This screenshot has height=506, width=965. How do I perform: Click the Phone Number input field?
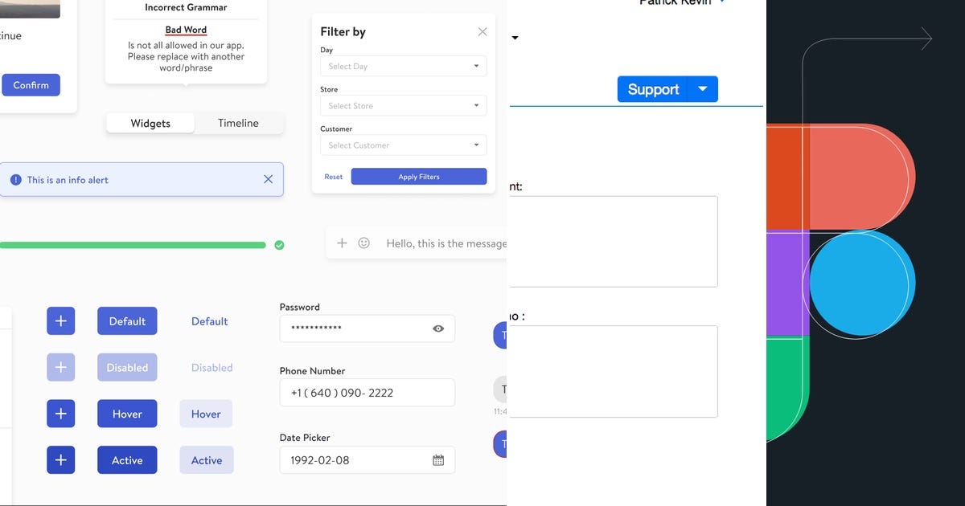(367, 393)
